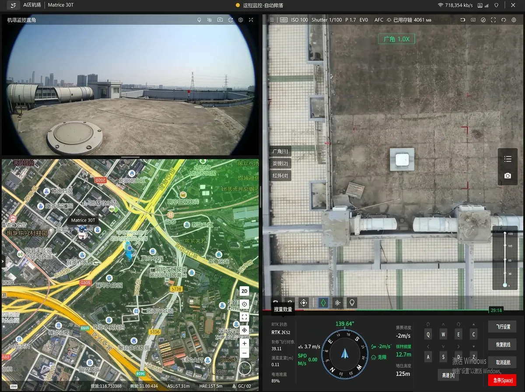The width and height of the screenshot is (525, 392).
Task: Zoom out the map with minus button
Action: (245, 353)
